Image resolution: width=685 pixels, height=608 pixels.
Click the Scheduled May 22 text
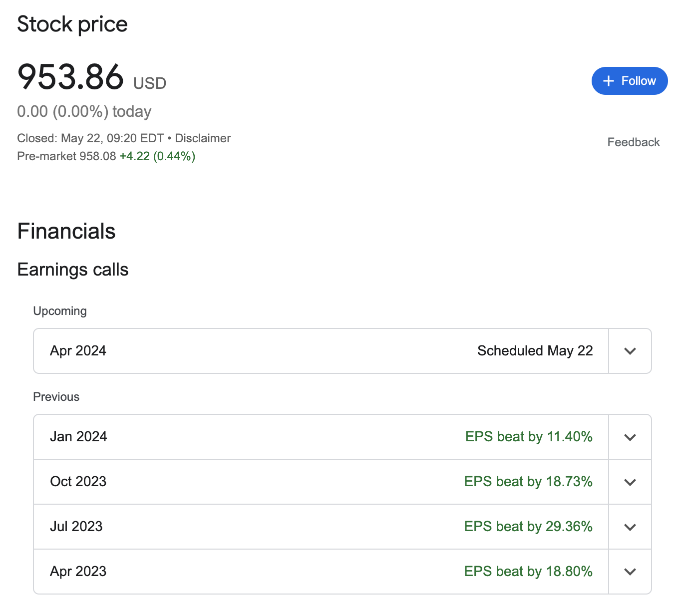click(x=535, y=351)
